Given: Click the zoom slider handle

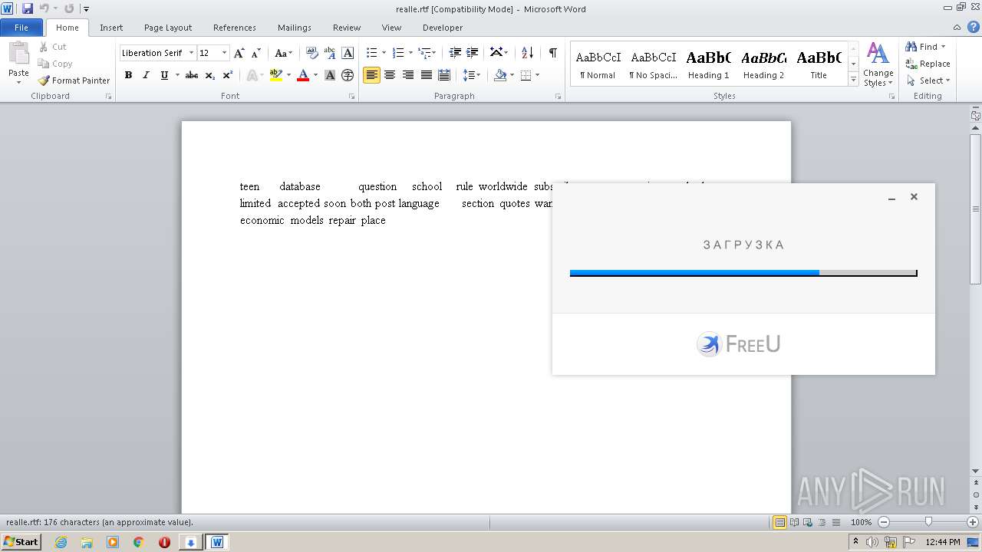Looking at the screenshot, I should coord(928,522).
